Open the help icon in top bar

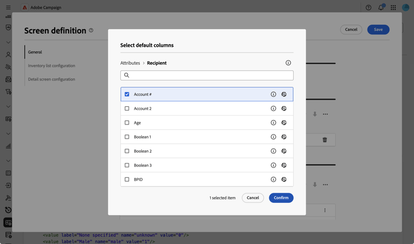click(x=369, y=8)
